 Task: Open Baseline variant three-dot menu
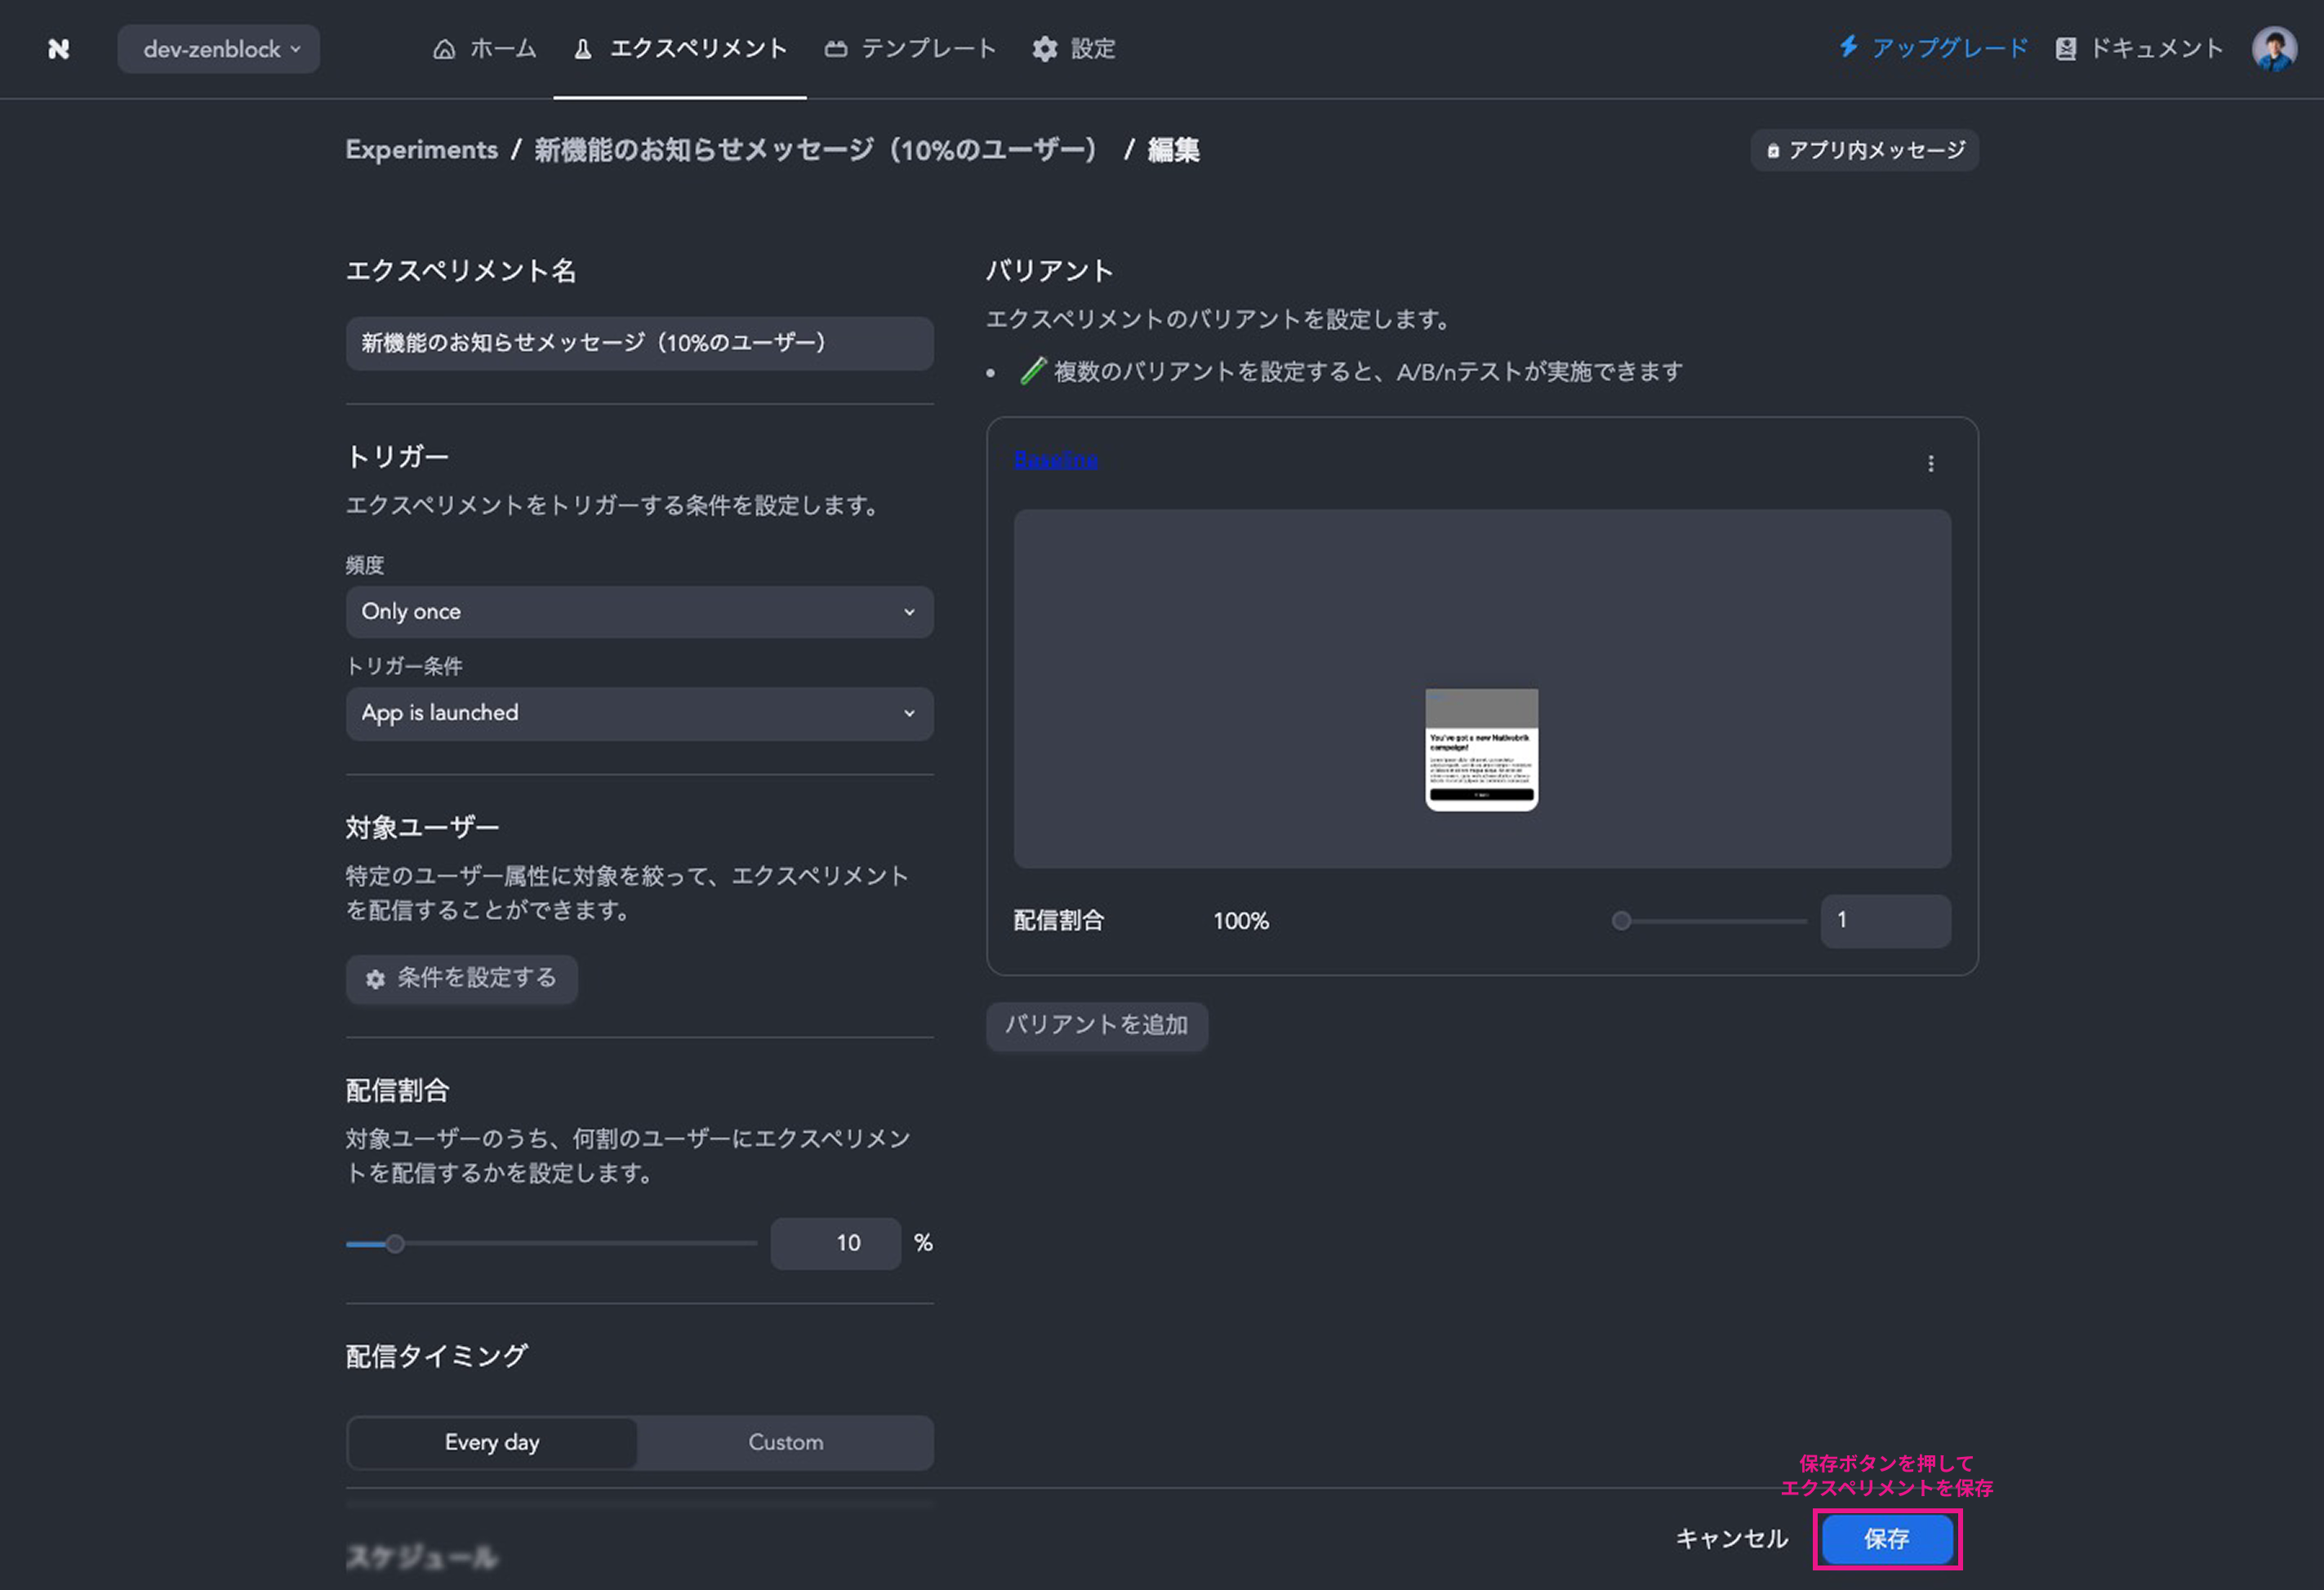pos(1930,464)
